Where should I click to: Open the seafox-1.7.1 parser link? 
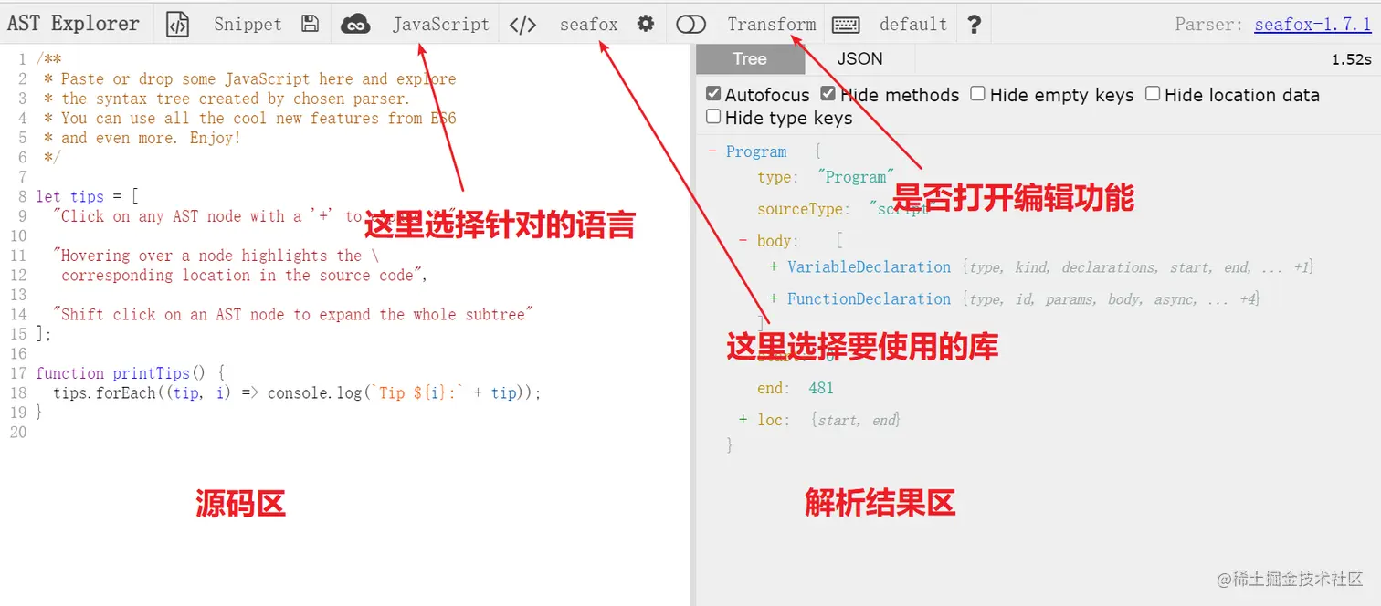pos(1312,25)
